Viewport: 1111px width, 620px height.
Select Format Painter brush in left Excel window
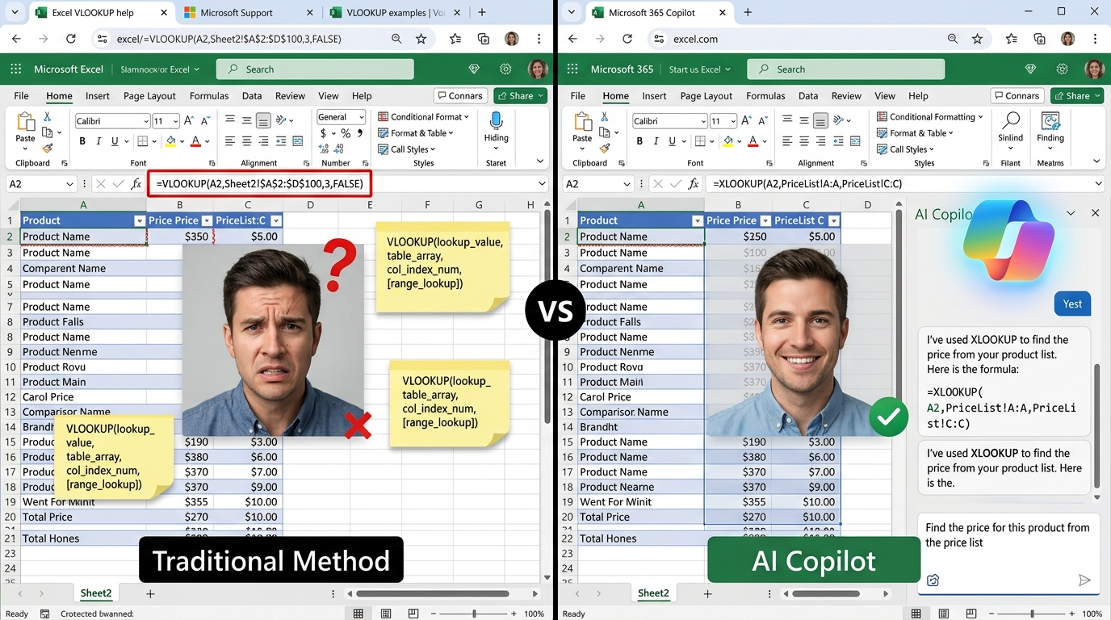pos(47,149)
